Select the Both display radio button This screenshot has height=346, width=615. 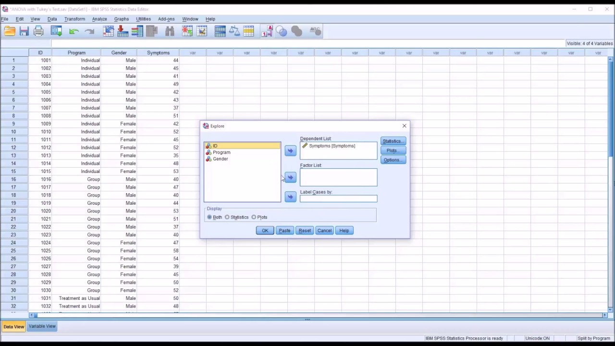tap(209, 217)
